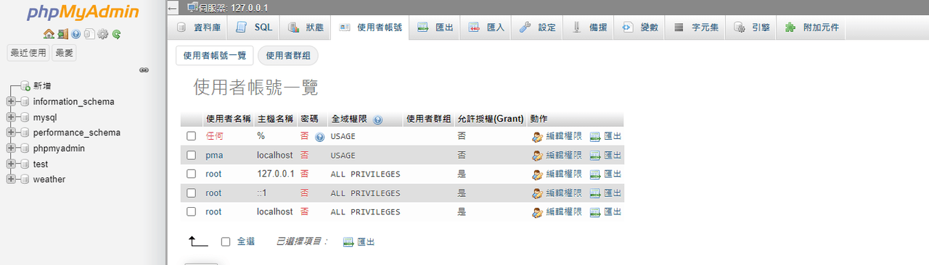929x265 pixels.
Task: Click the 新增 link in database tree
Action: (x=42, y=86)
